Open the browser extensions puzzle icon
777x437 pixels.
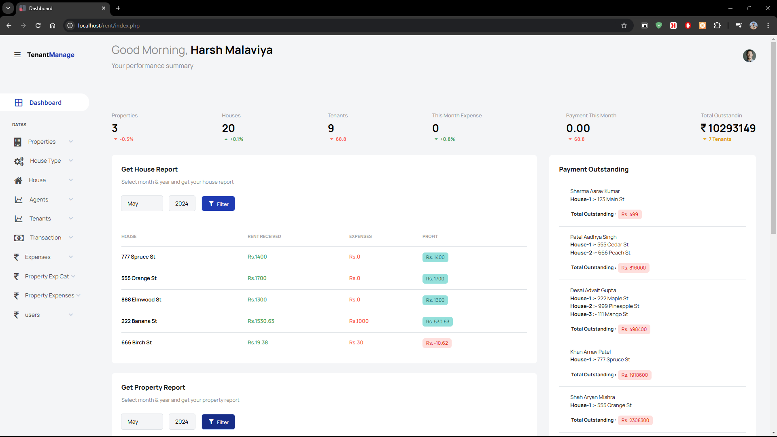[x=717, y=25]
